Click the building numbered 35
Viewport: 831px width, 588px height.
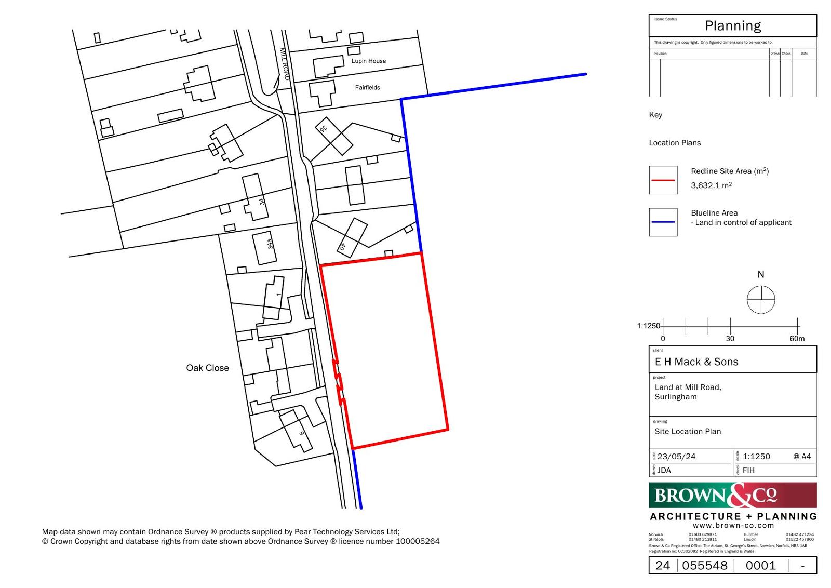tap(334, 136)
